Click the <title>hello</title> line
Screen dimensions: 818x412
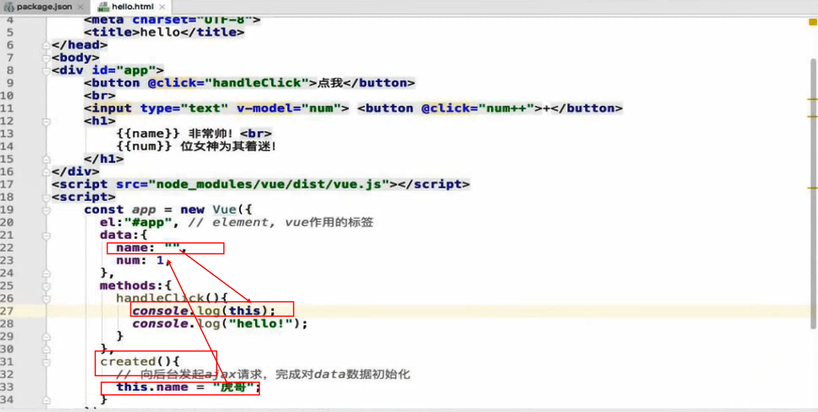click(164, 32)
